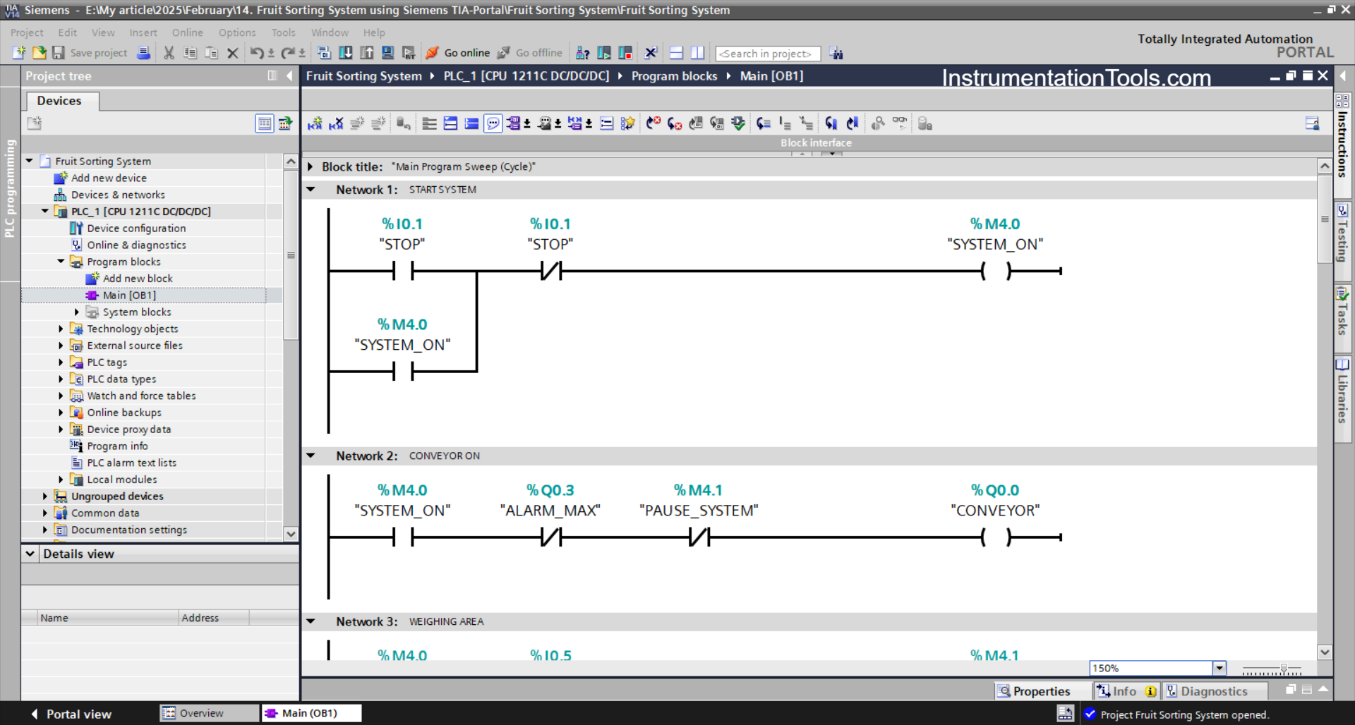Open all networks using editor toolbar icon
The width and height of the screenshot is (1355, 725).
pos(450,123)
